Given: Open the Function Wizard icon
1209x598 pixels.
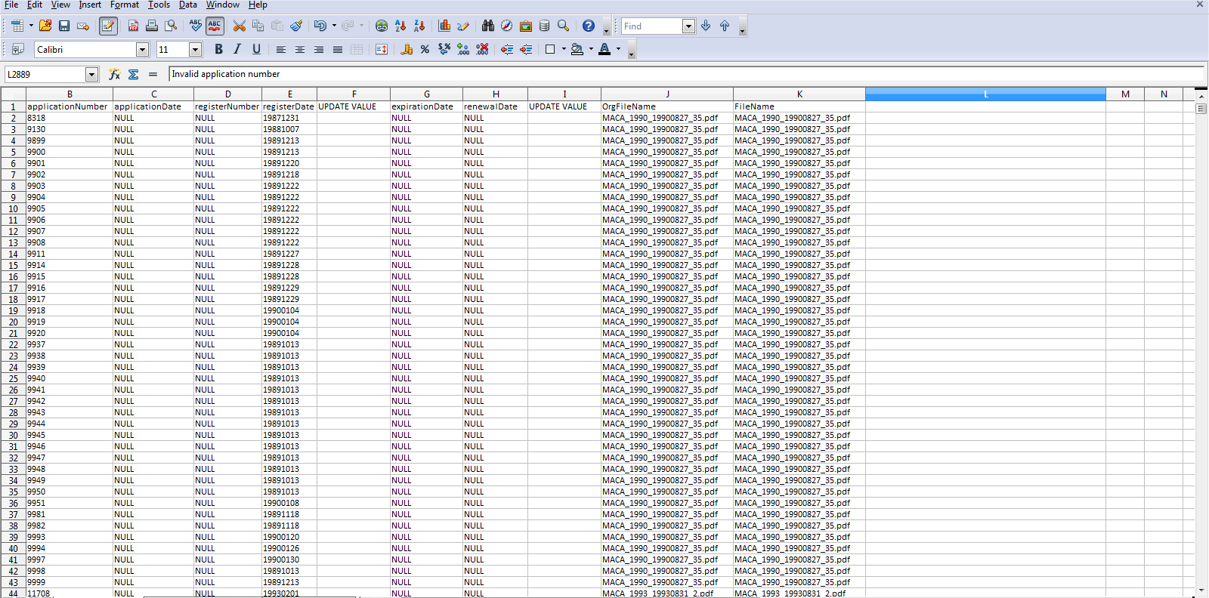Looking at the screenshot, I should [114, 74].
